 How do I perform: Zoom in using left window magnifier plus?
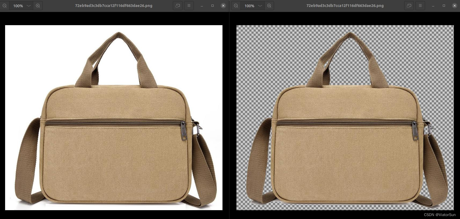pyautogui.click(x=38, y=6)
